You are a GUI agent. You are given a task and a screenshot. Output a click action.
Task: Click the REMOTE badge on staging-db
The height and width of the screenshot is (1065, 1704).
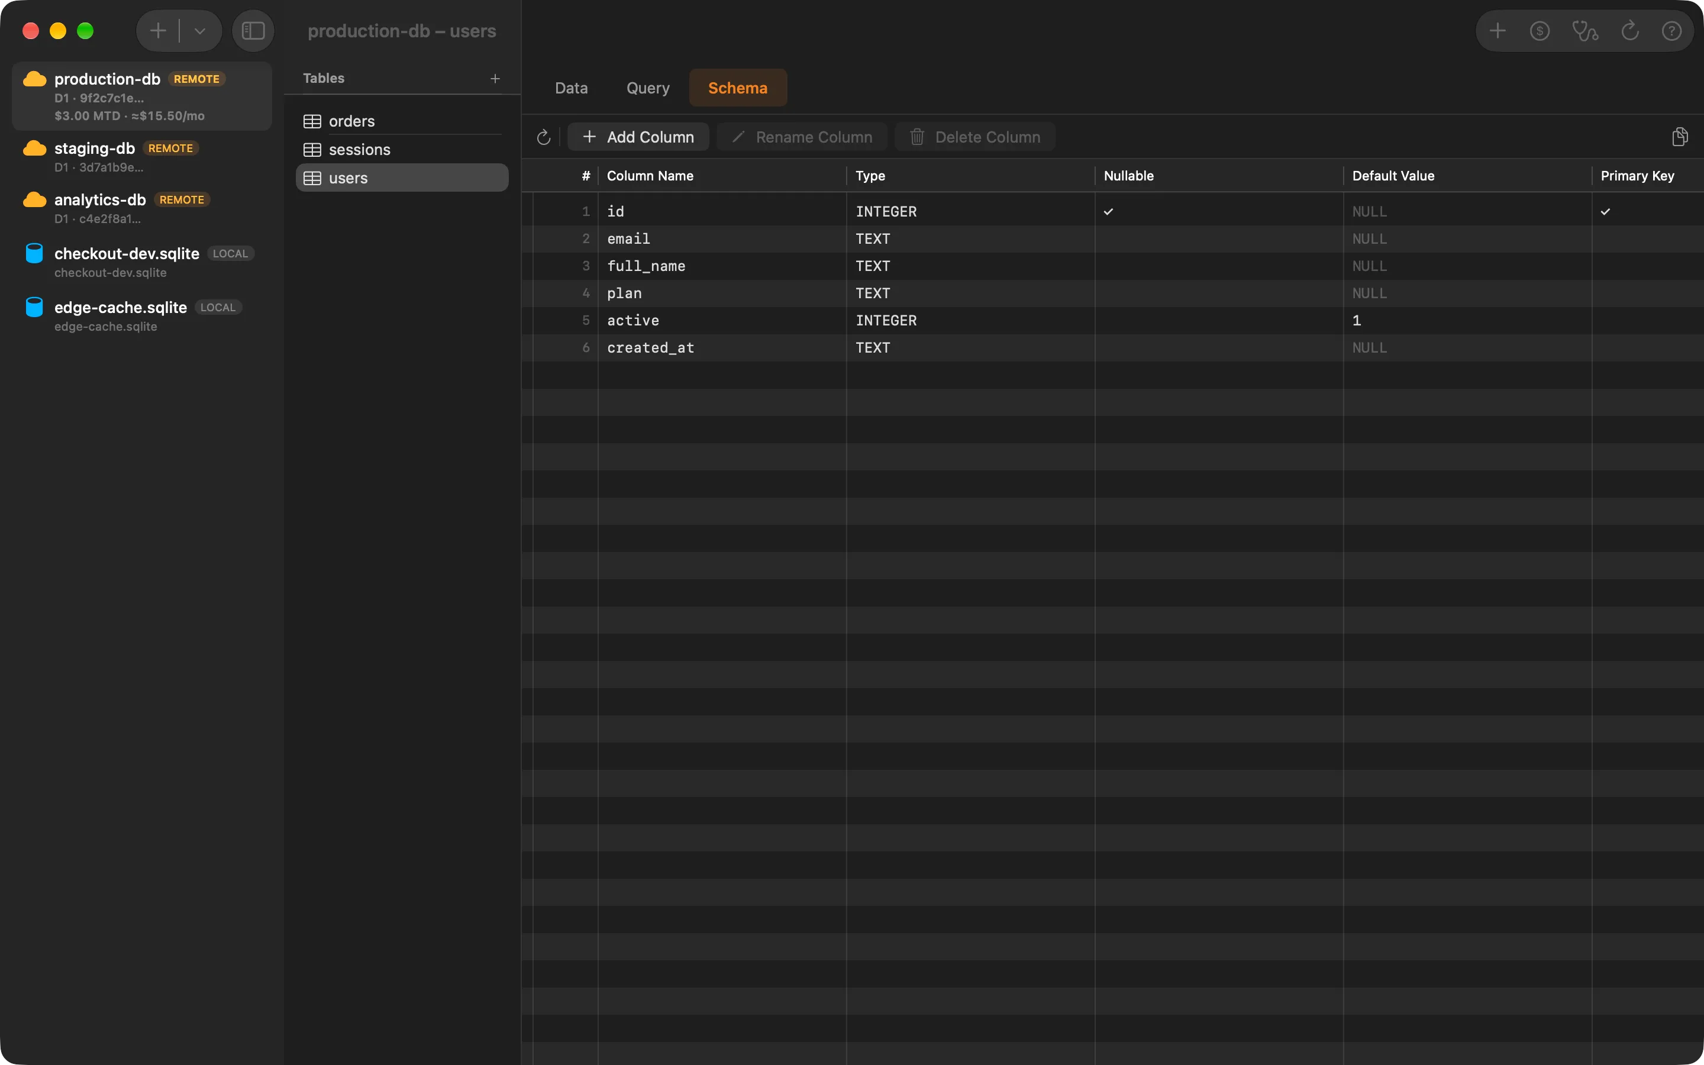[170, 148]
